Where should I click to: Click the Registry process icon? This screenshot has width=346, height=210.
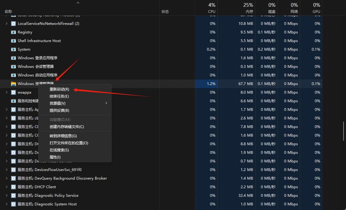pos(14,32)
